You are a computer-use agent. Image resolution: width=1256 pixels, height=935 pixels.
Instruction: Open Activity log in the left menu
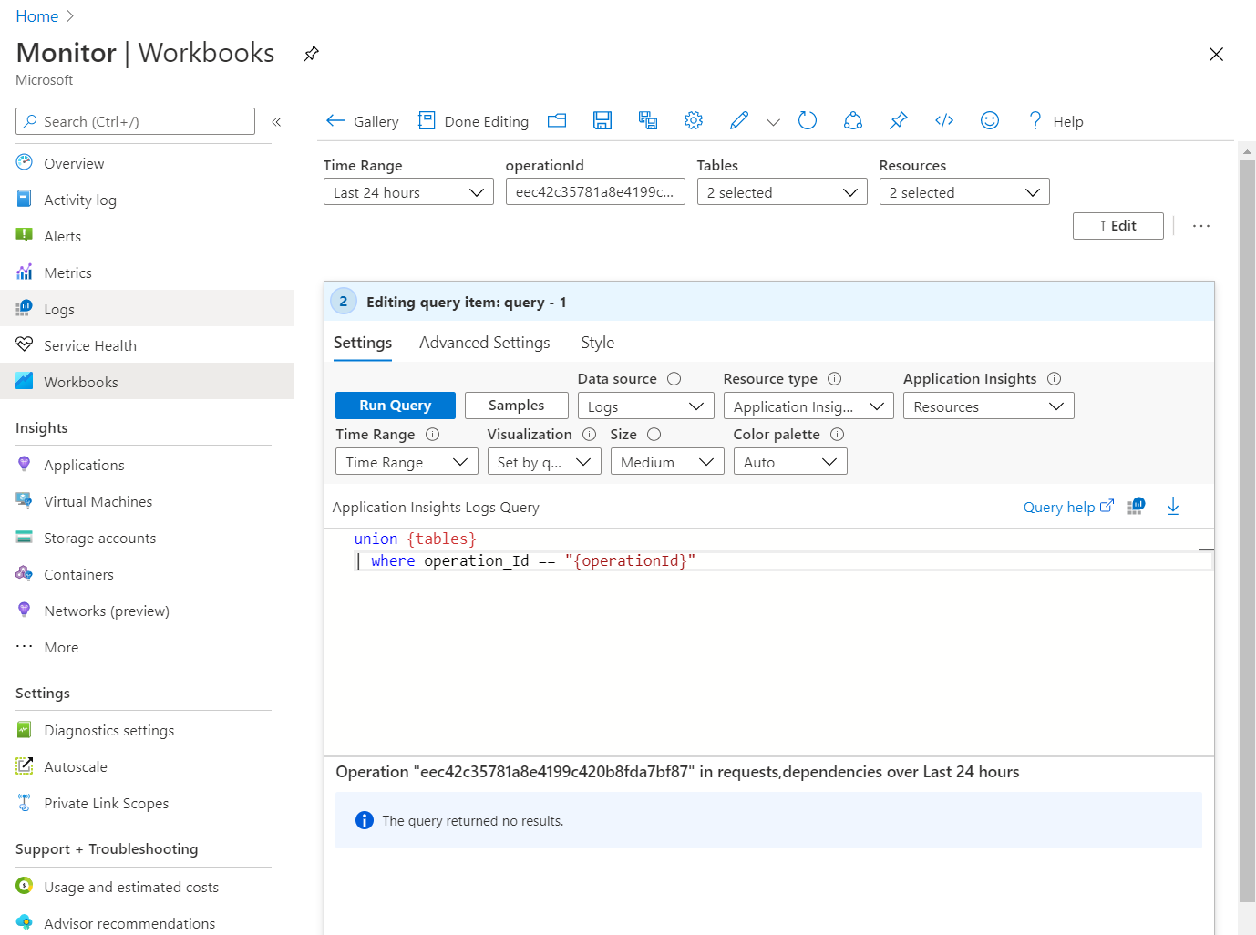[x=148, y=200]
